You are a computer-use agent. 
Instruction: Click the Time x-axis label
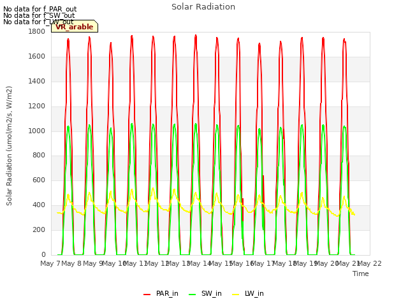pyautogui.click(x=361, y=273)
